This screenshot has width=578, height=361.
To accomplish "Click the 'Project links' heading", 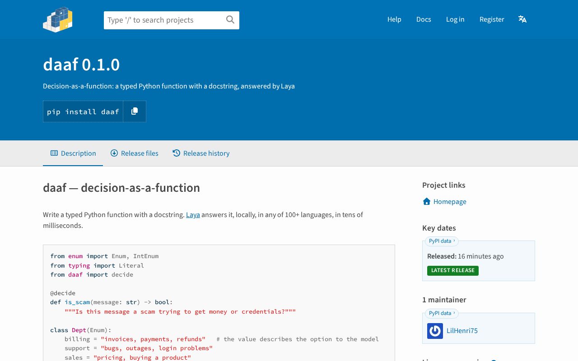I will (x=443, y=185).
